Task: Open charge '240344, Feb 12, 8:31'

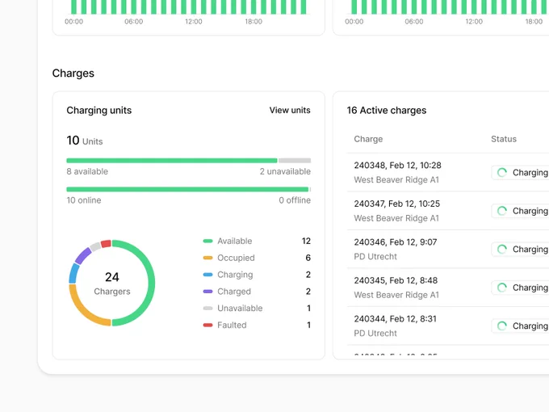Action: coord(395,319)
